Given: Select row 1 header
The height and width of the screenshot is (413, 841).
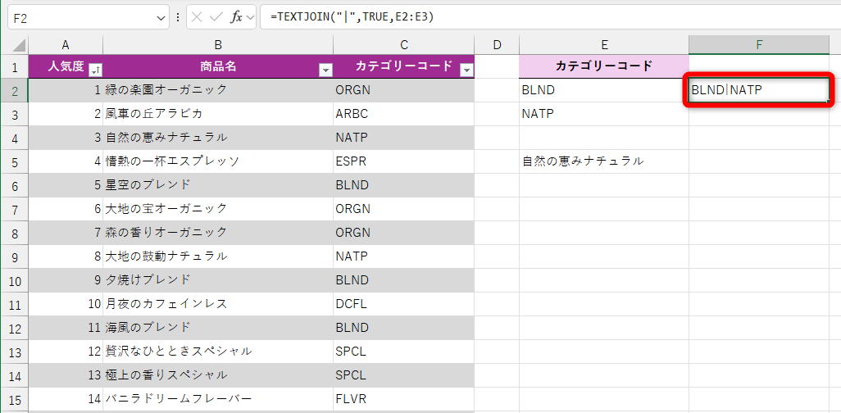Looking at the screenshot, I should pyautogui.click(x=15, y=67).
